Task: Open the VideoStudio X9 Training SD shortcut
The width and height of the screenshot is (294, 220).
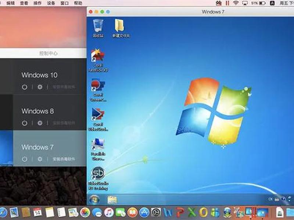Action: (98, 179)
